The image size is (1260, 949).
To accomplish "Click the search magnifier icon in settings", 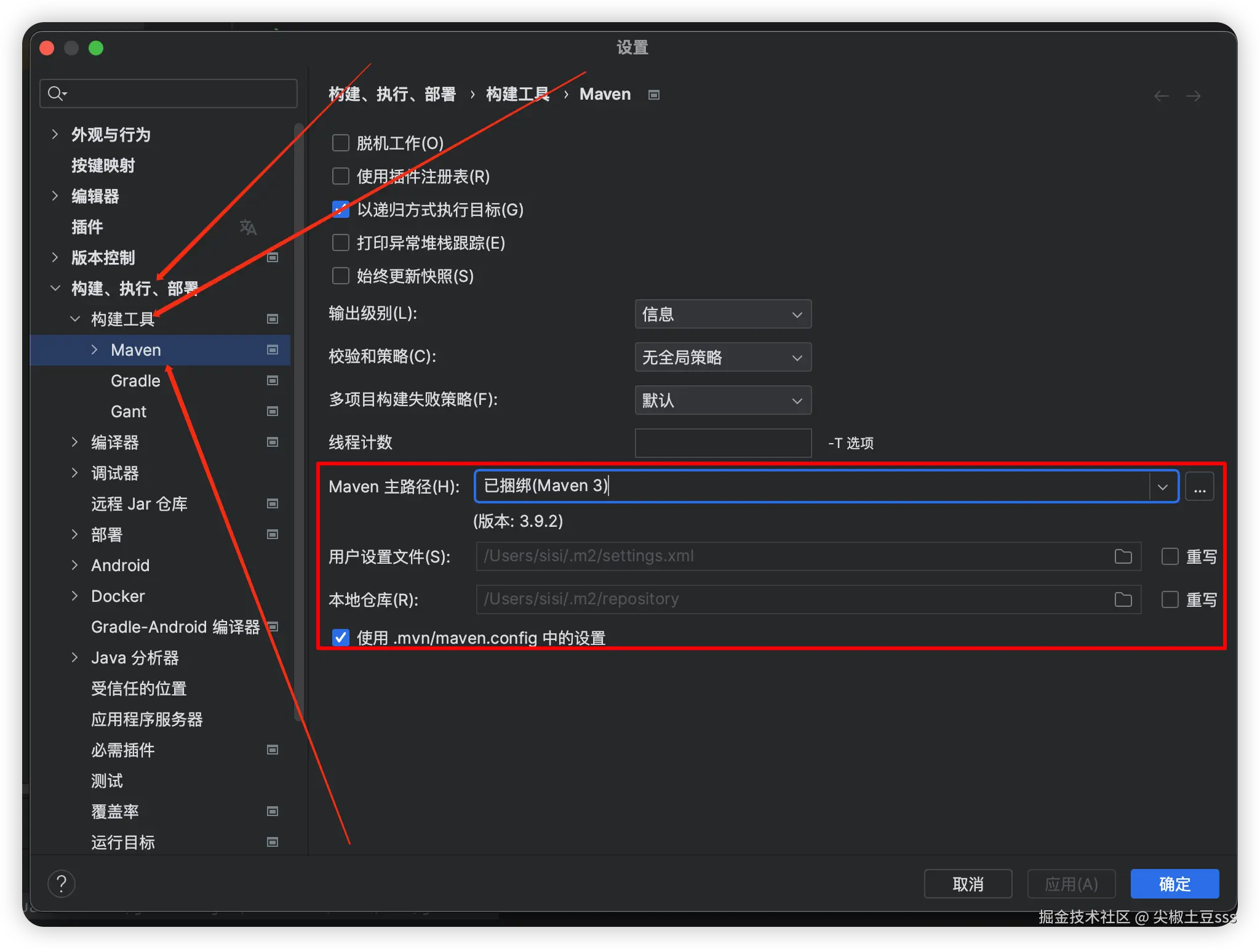I will [x=57, y=94].
